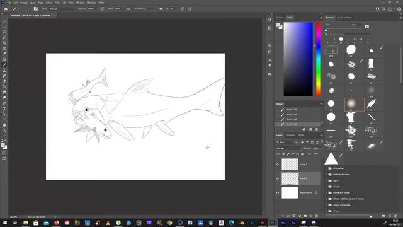Toggle airbrush build-up icon

[x=128, y=9]
